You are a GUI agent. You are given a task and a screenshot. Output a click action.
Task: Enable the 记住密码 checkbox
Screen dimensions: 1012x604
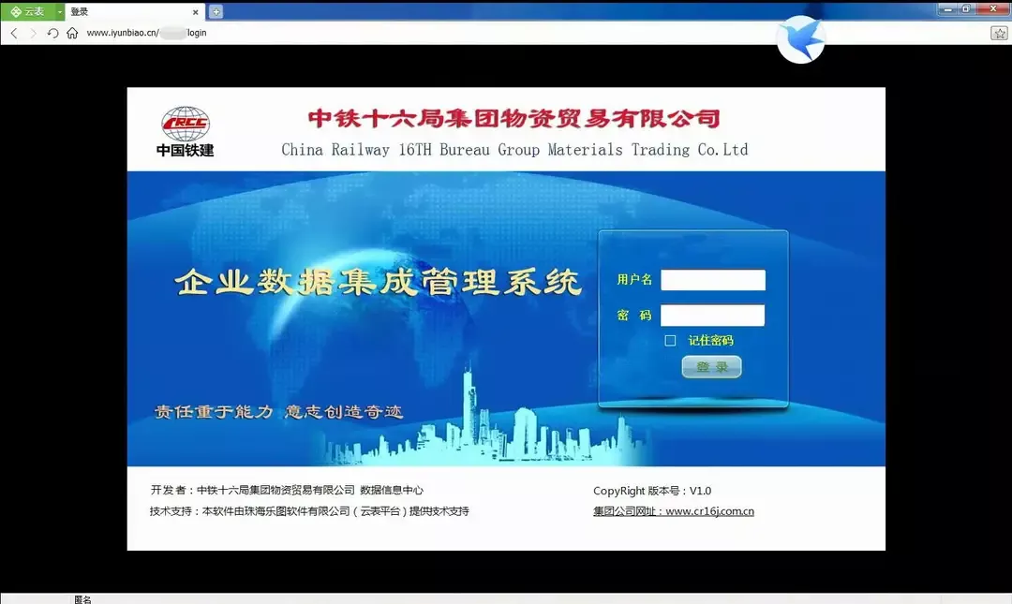click(671, 341)
